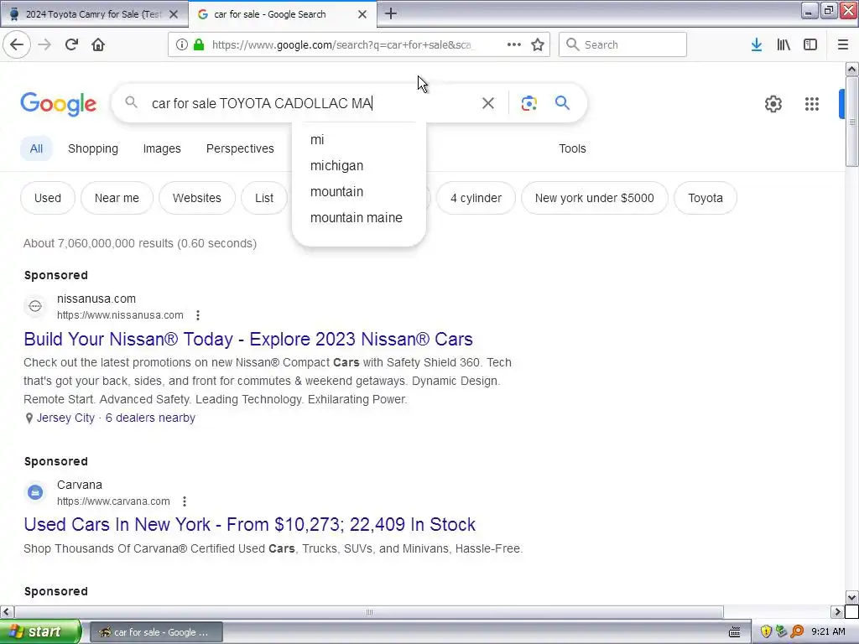This screenshot has width=859, height=644.
Task: Apply the Used filter chip
Action: pos(48,198)
